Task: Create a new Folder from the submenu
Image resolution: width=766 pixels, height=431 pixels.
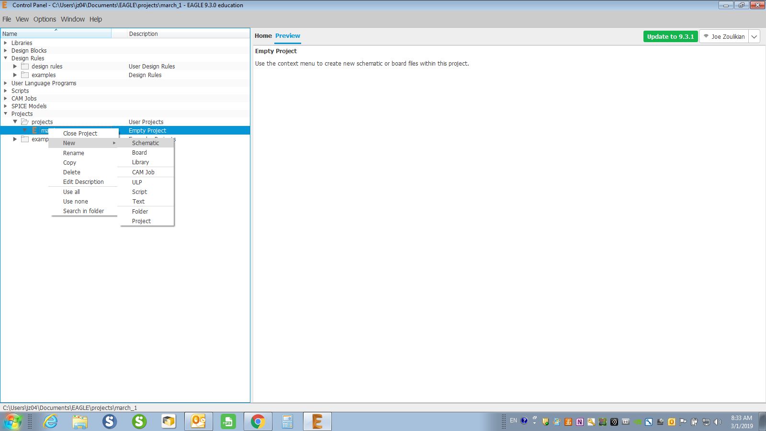Action: pos(146,212)
